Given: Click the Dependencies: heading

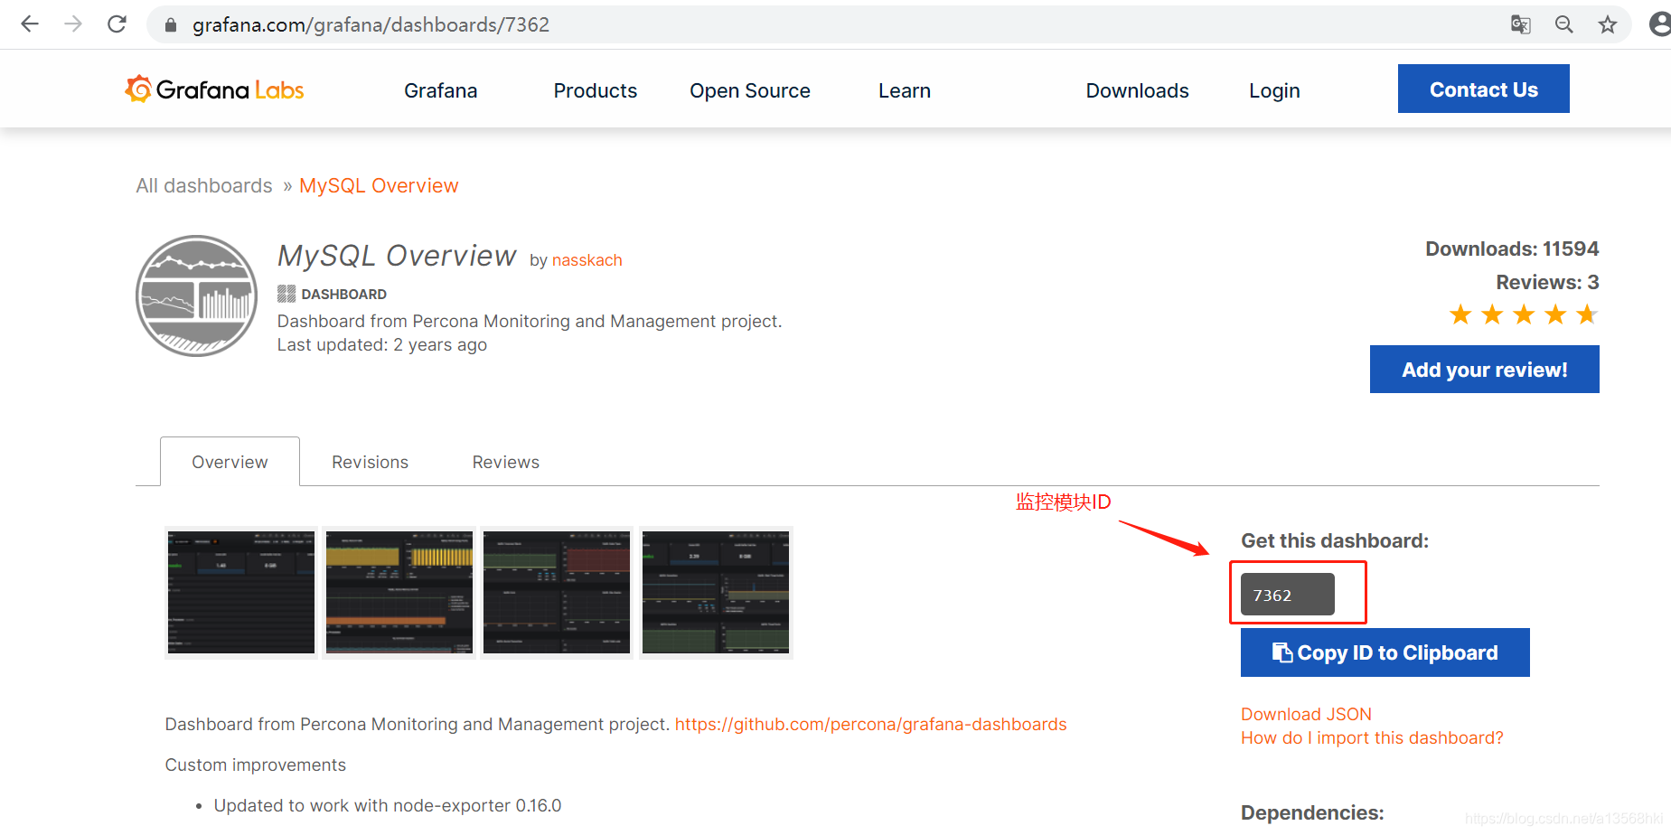Looking at the screenshot, I should pos(1312,812).
